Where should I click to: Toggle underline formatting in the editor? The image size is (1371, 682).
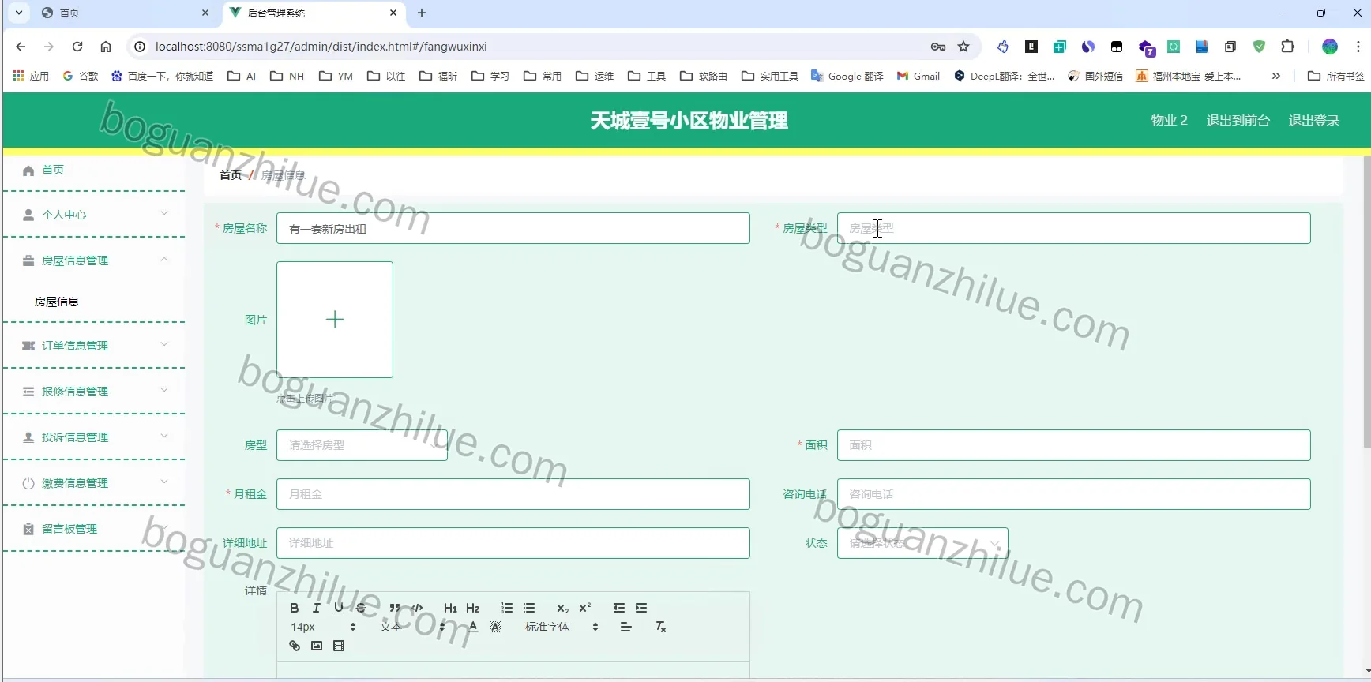[x=339, y=608]
